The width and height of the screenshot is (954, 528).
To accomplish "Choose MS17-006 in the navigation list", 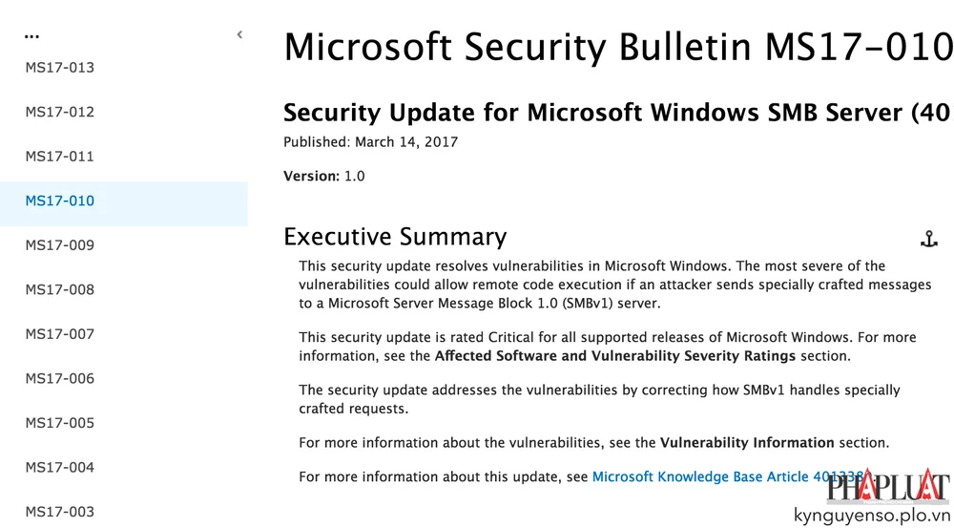I will click(x=60, y=378).
